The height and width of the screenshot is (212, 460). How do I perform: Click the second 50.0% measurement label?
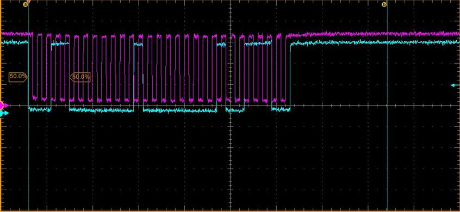click(x=80, y=77)
